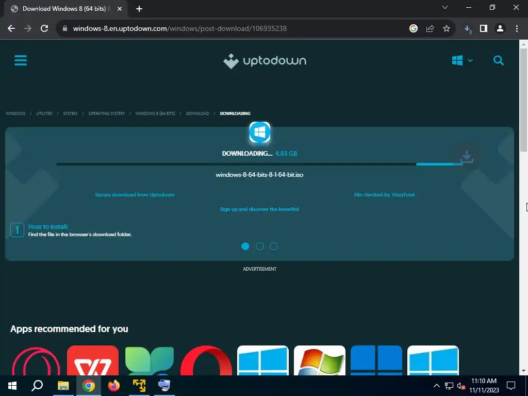Open the SYSTEM breadcrumb link

[70, 113]
